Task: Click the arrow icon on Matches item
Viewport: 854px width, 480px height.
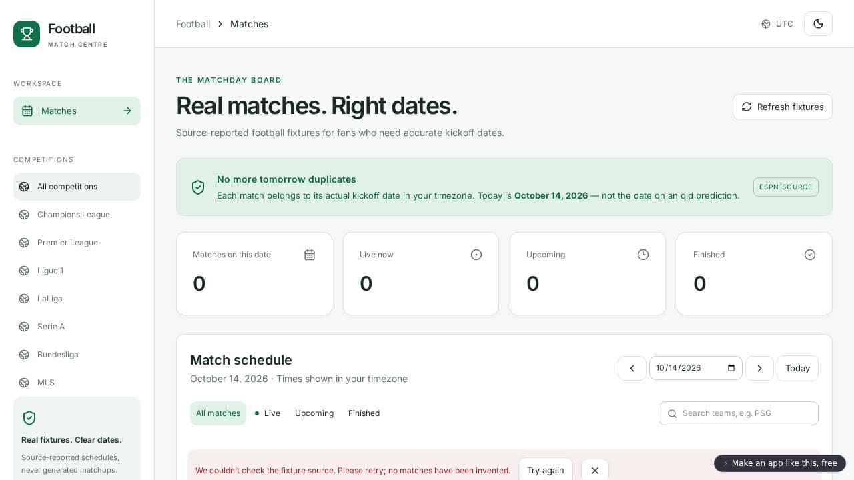Action: pyautogui.click(x=127, y=111)
